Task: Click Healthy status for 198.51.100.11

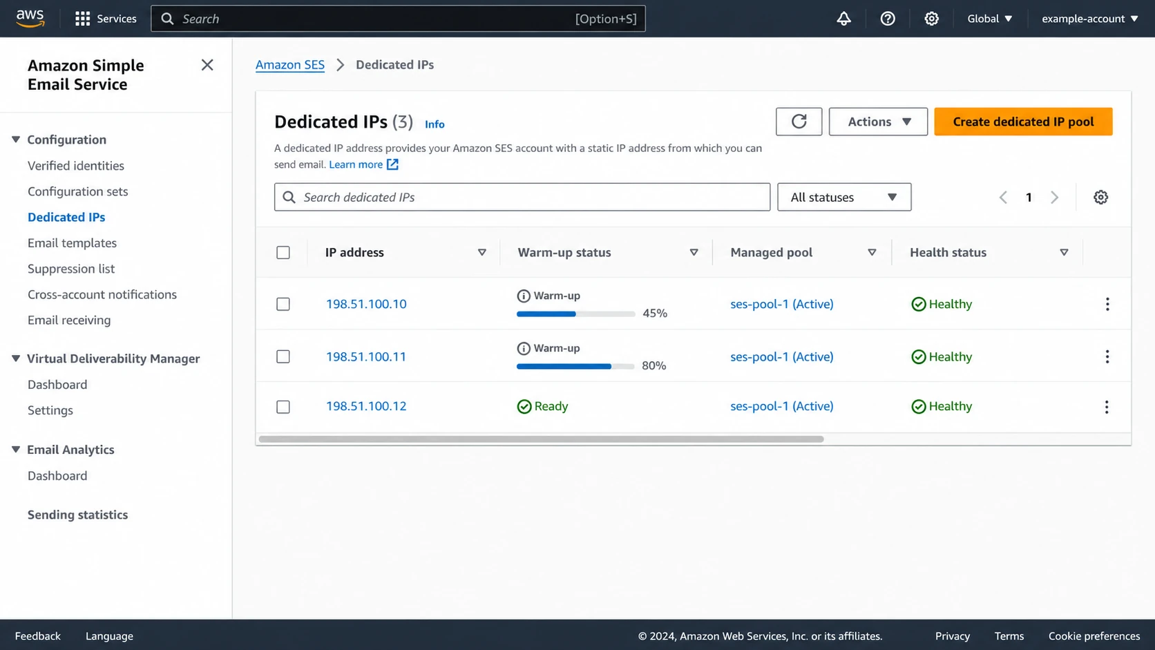Action: pyautogui.click(x=941, y=356)
